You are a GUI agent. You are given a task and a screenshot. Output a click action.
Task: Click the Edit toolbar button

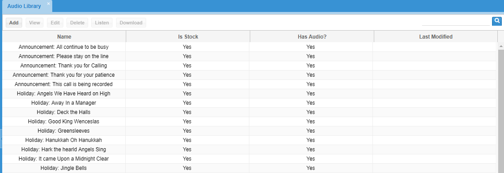[55, 23]
